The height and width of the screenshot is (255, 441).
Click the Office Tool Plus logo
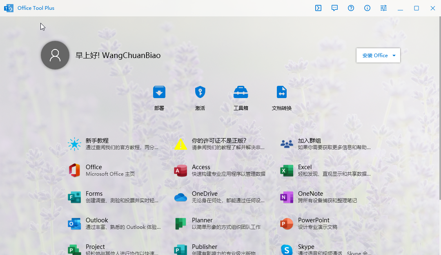(9, 8)
